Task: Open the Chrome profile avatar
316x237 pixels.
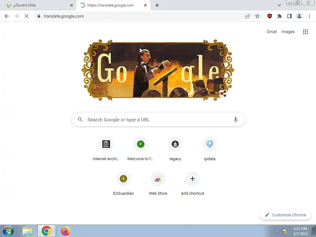Action: tap(299, 16)
